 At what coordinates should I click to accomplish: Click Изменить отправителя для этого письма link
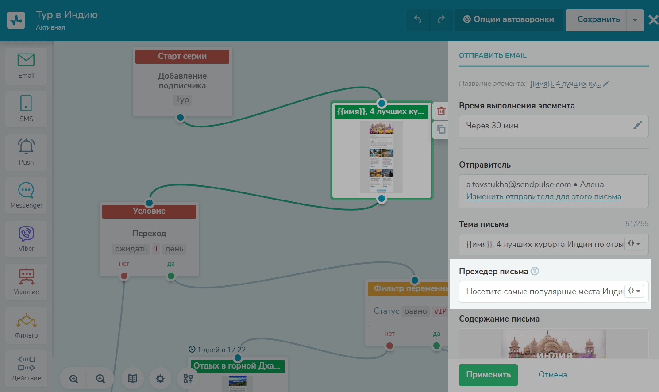point(543,196)
